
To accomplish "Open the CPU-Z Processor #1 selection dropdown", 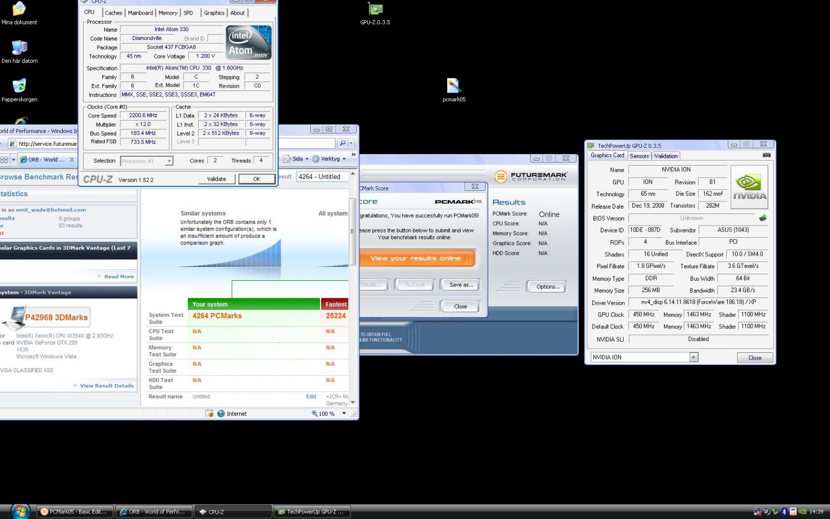I will coord(169,161).
